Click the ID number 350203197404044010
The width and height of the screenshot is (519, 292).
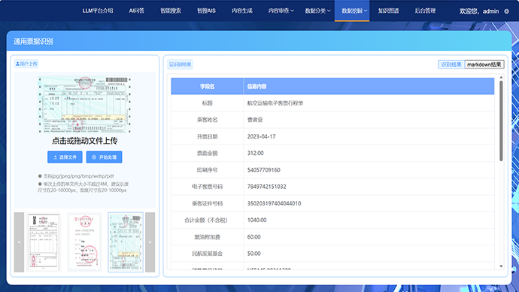pyautogui.click(x=274, y=203)
